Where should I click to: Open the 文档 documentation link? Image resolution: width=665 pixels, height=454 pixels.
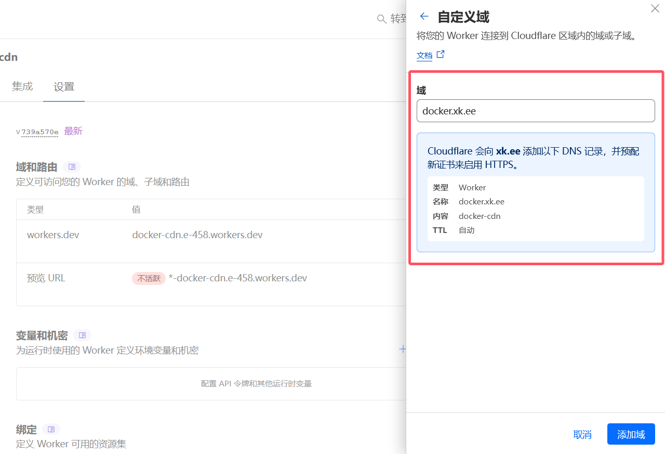(424, 55)
